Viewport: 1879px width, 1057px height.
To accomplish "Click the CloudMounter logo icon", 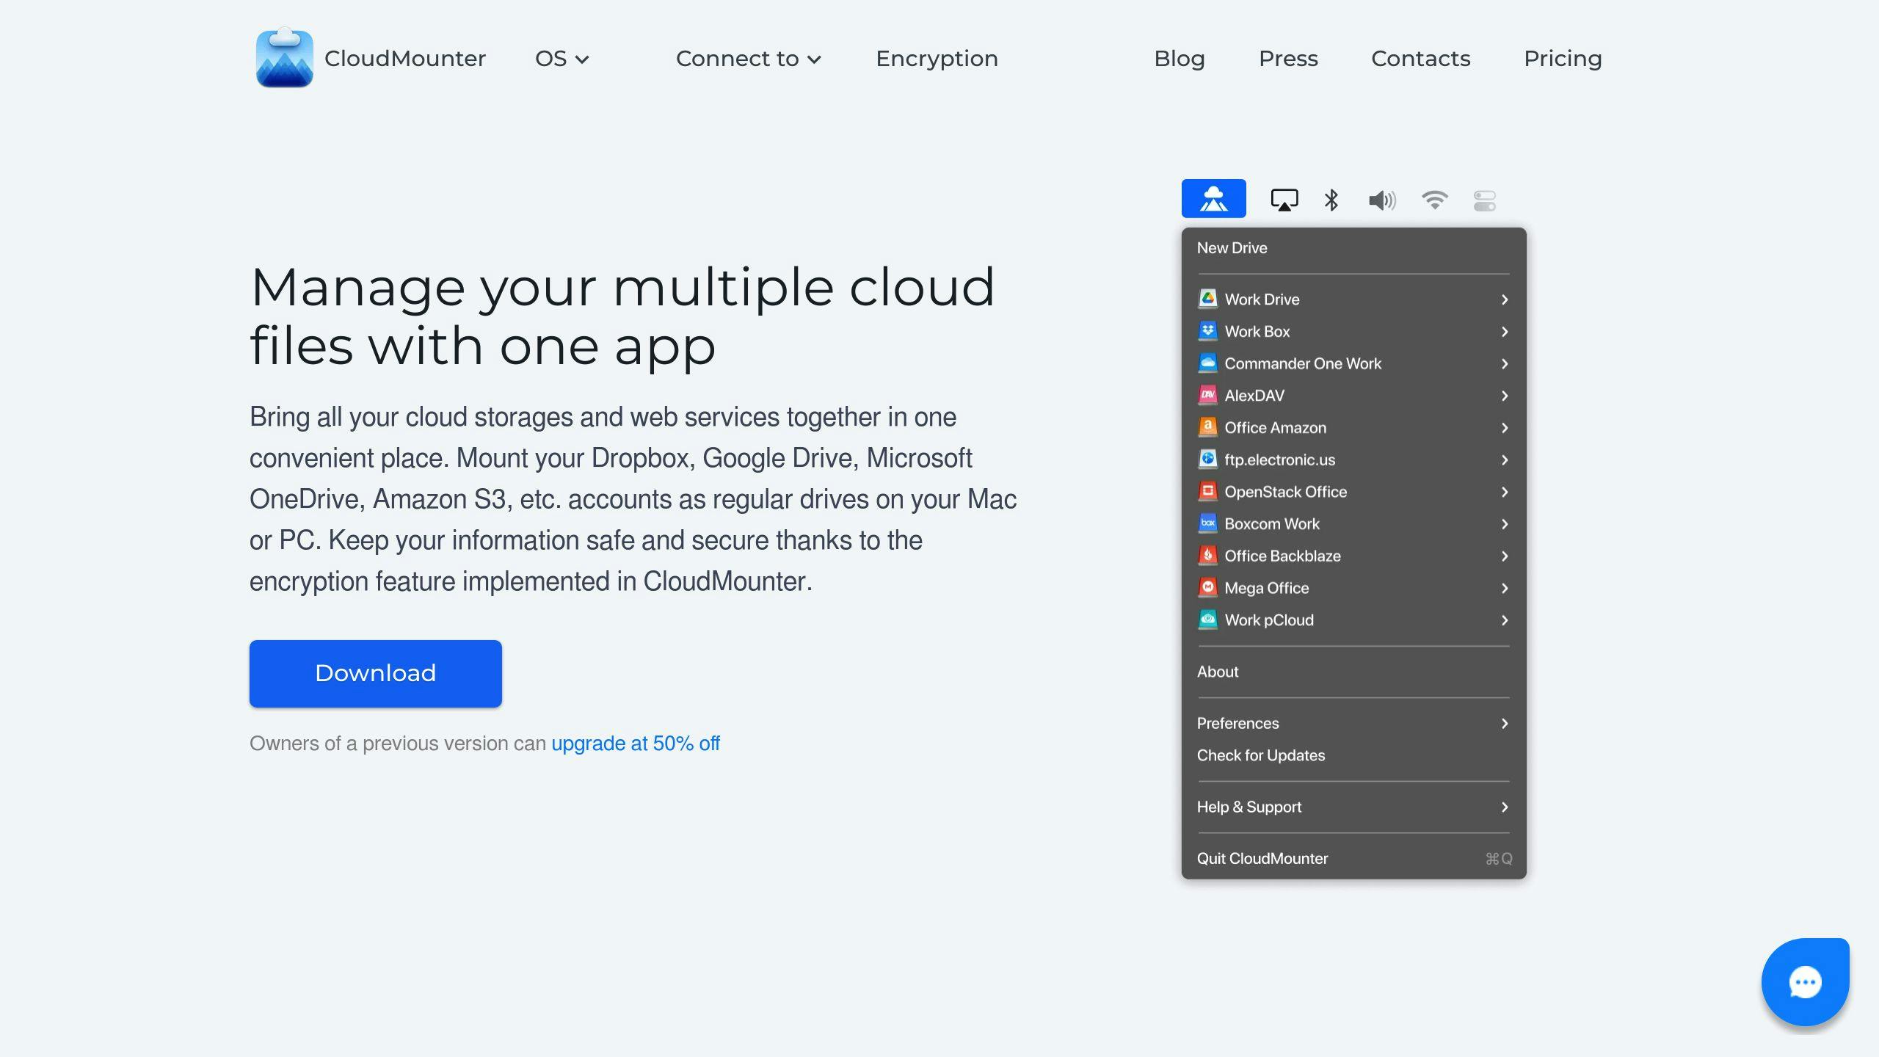I will [x=284, y=58].
